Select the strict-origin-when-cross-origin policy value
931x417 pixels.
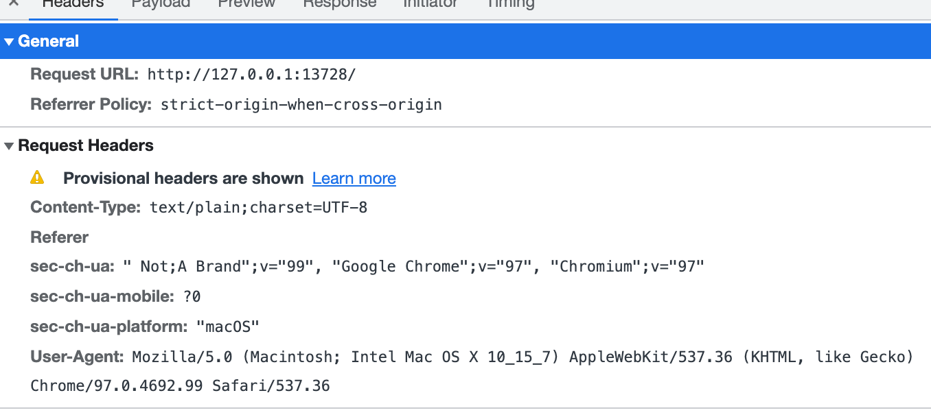pos(301,105)
